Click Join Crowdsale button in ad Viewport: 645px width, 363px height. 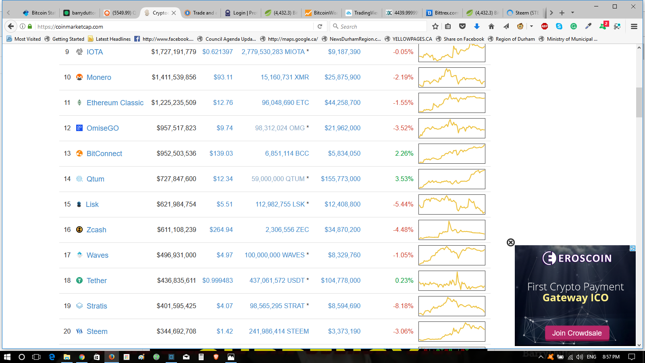click(577, 333)
